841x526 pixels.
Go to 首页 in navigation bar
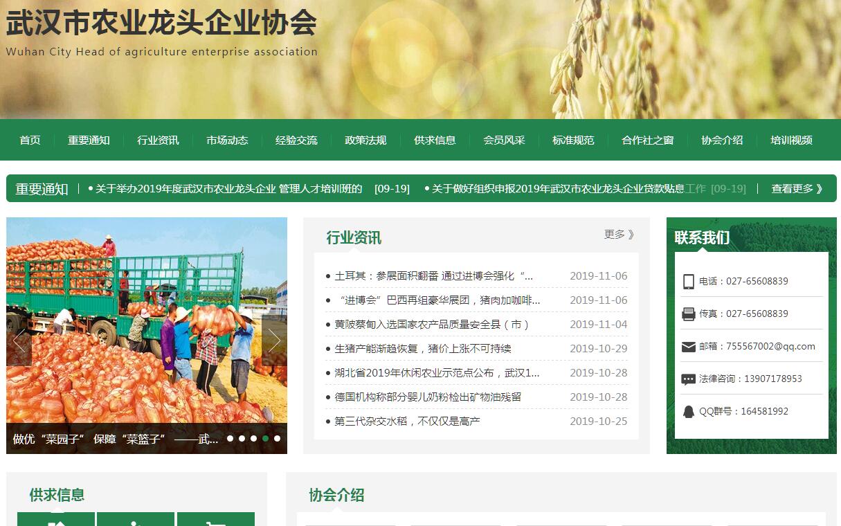tap(30, 140)
